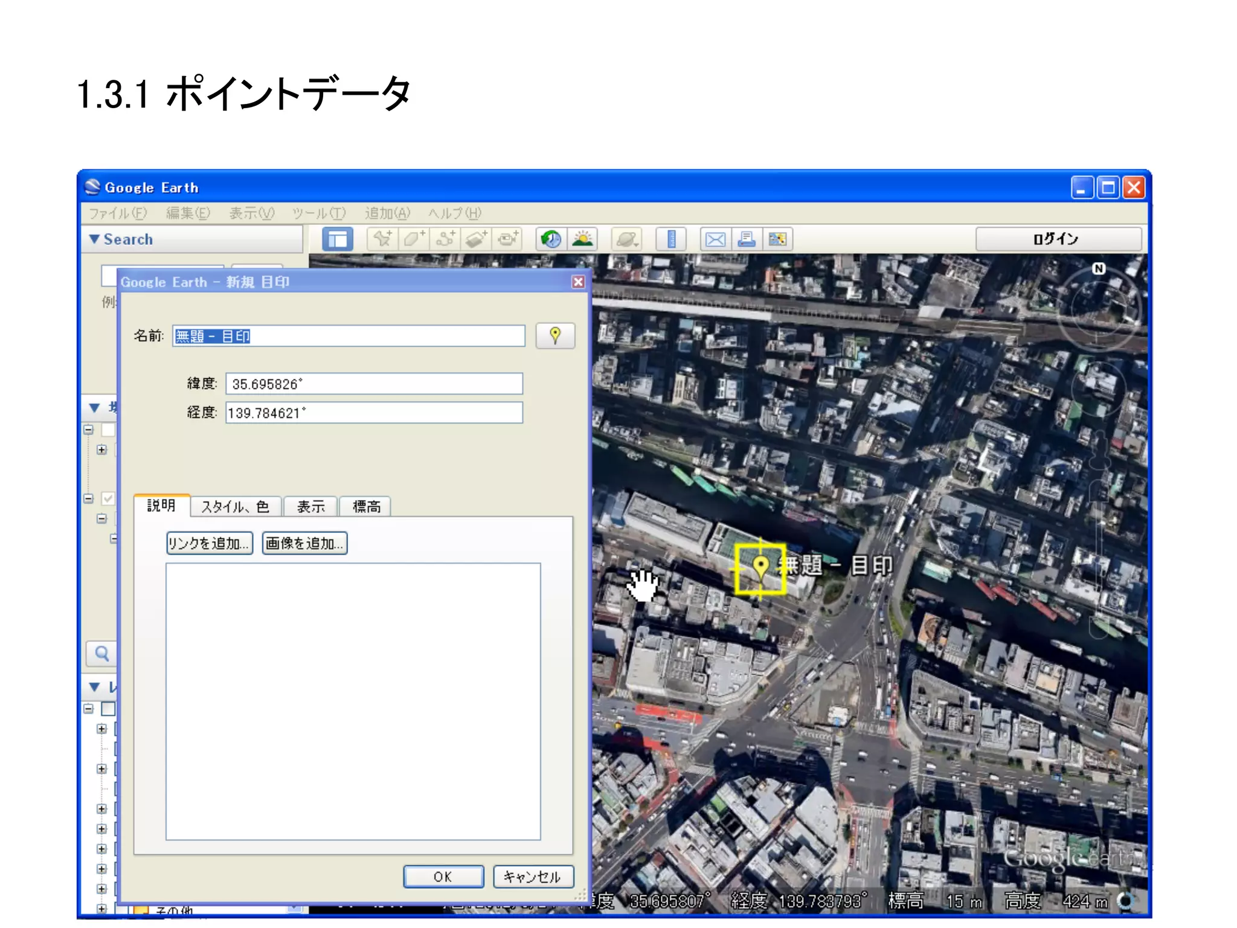This screenshot has height=928, width=1237.
Task: Click the Add Polygon toolbar icon
Action: (414, 239)
